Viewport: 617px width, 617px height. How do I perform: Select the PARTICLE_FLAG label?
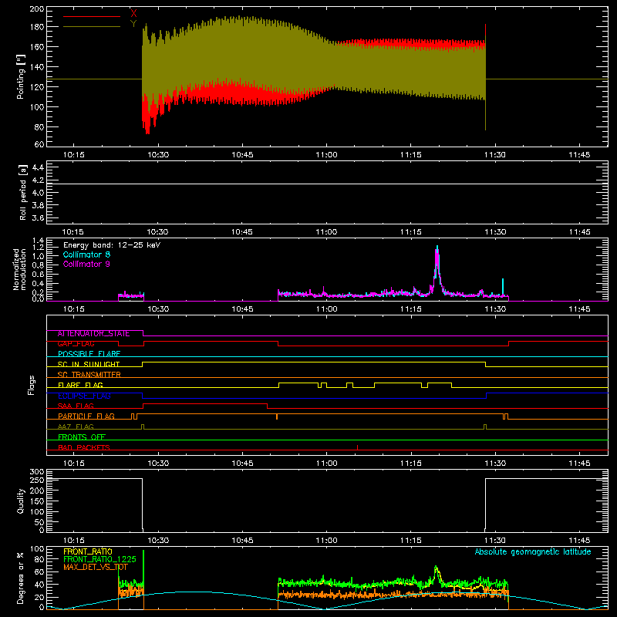click(x=86, y=416)
